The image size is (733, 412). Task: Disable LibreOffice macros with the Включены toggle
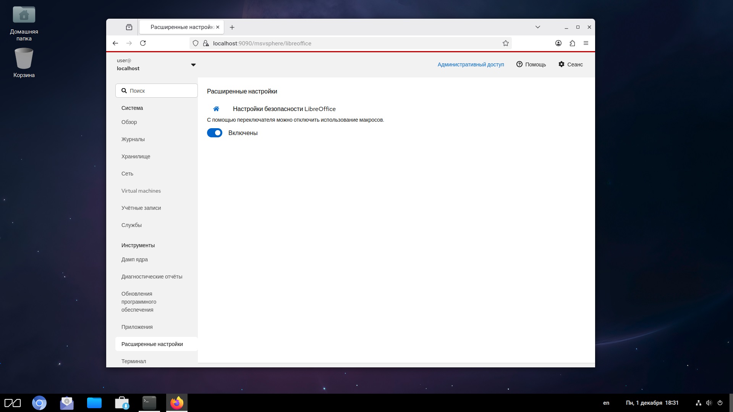coord(215,133)
